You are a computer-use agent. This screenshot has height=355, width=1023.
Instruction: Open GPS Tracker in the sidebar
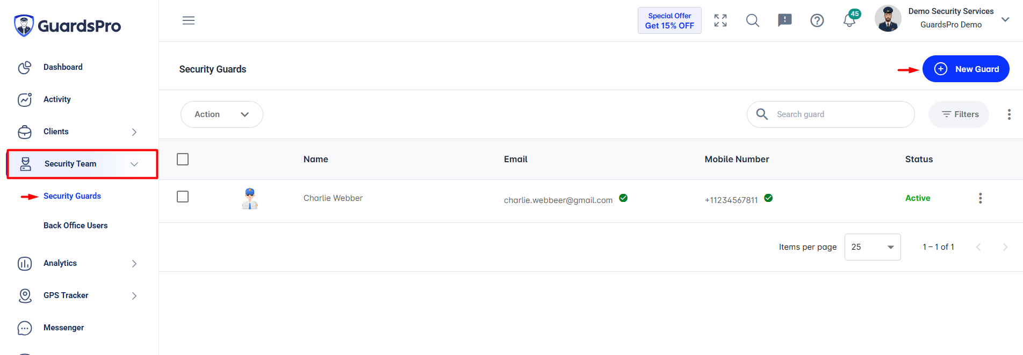[x=66, y=295]
